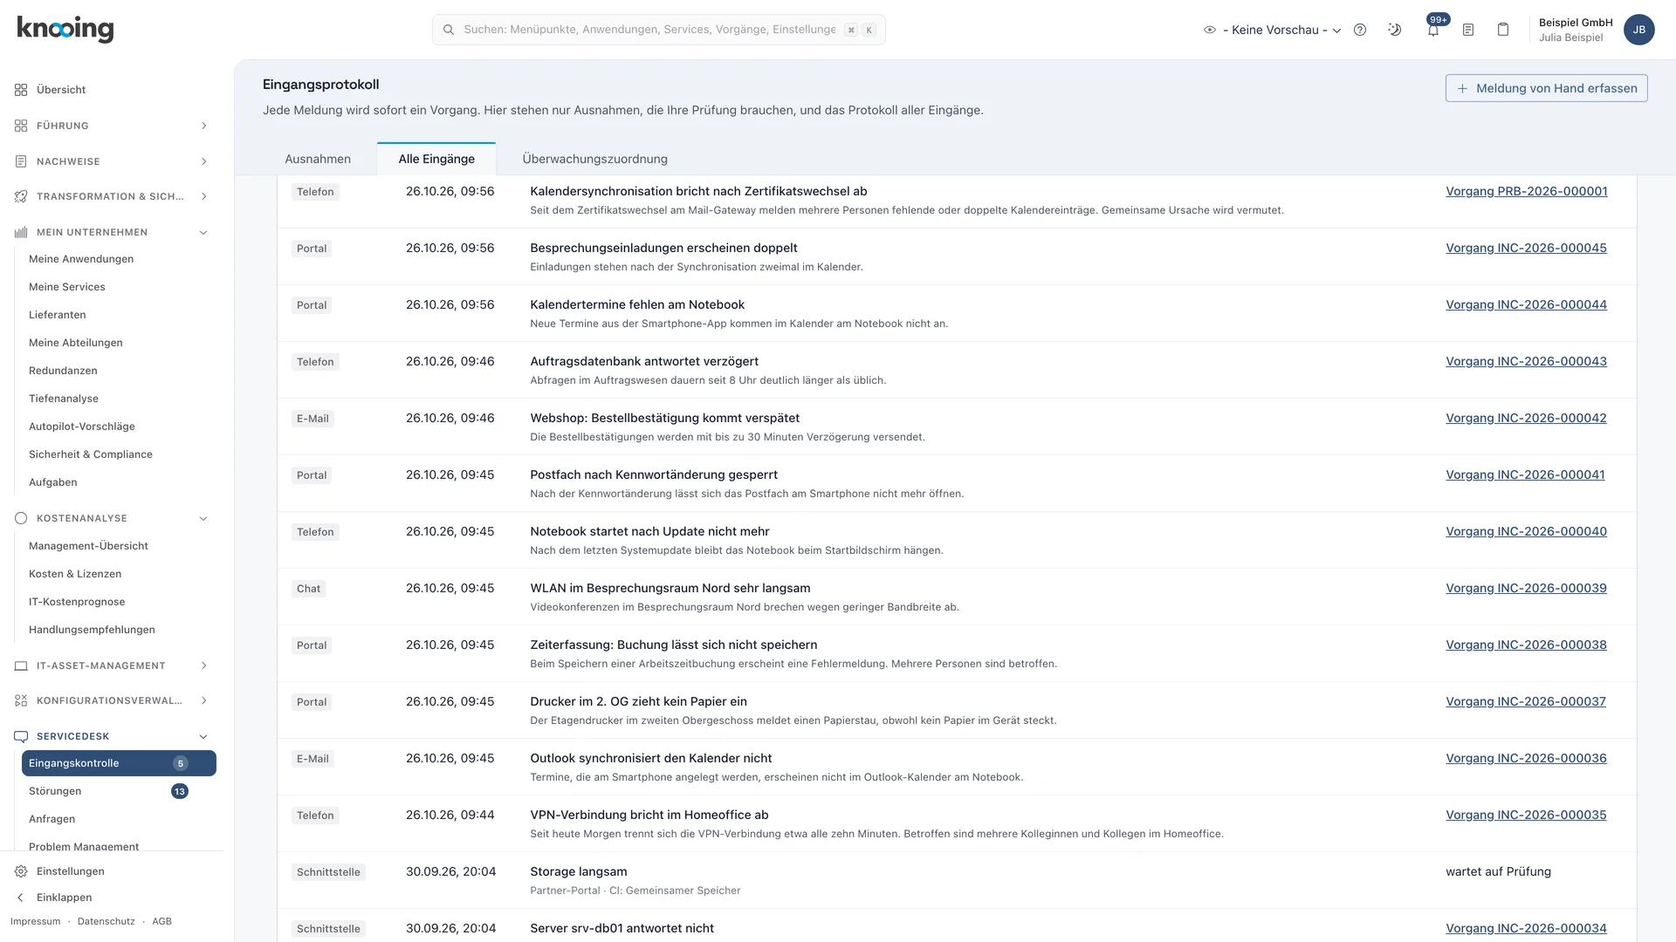Open the help question mark icon

pyautogui.click(x=1360, y=30)
